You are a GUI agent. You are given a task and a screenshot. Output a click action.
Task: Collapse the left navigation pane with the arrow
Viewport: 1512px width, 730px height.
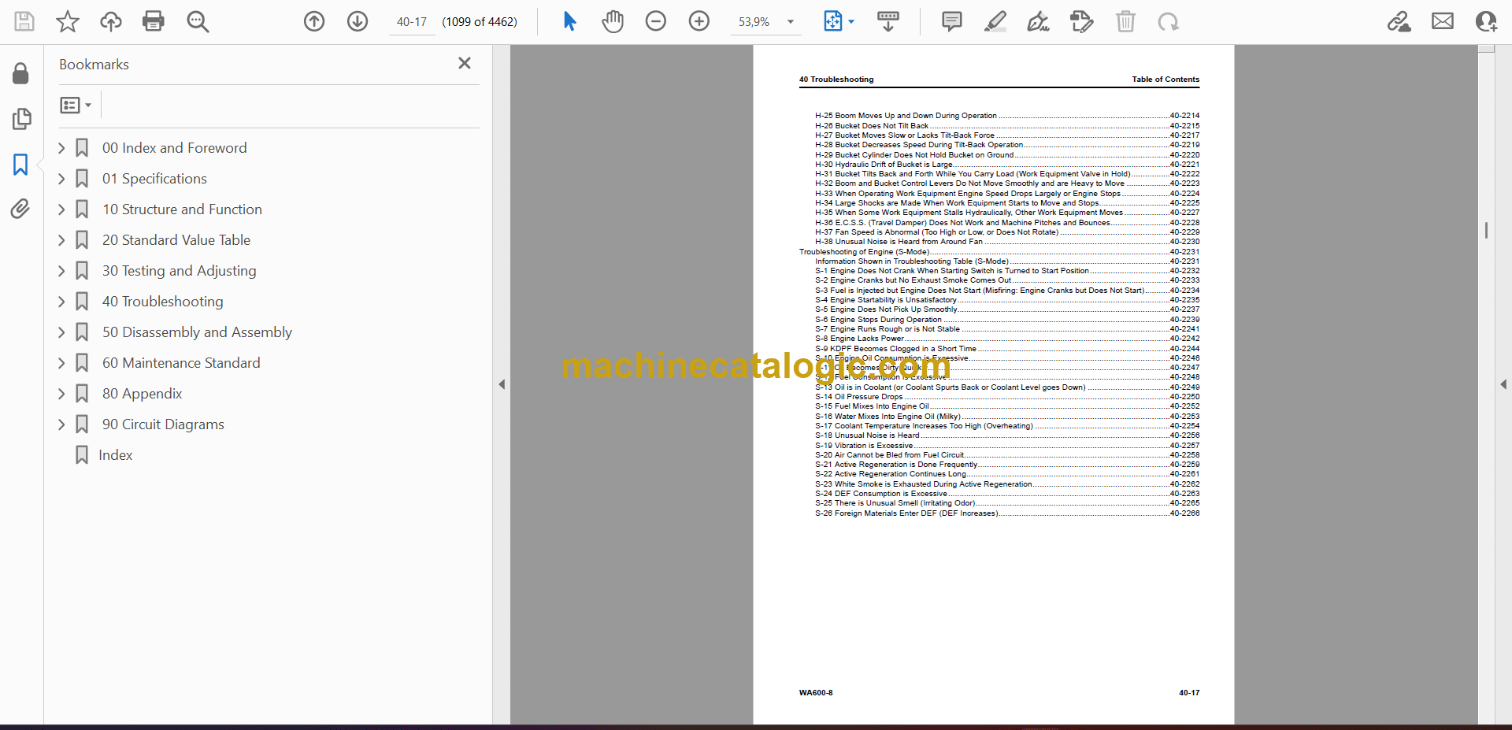tap(502, 384)
